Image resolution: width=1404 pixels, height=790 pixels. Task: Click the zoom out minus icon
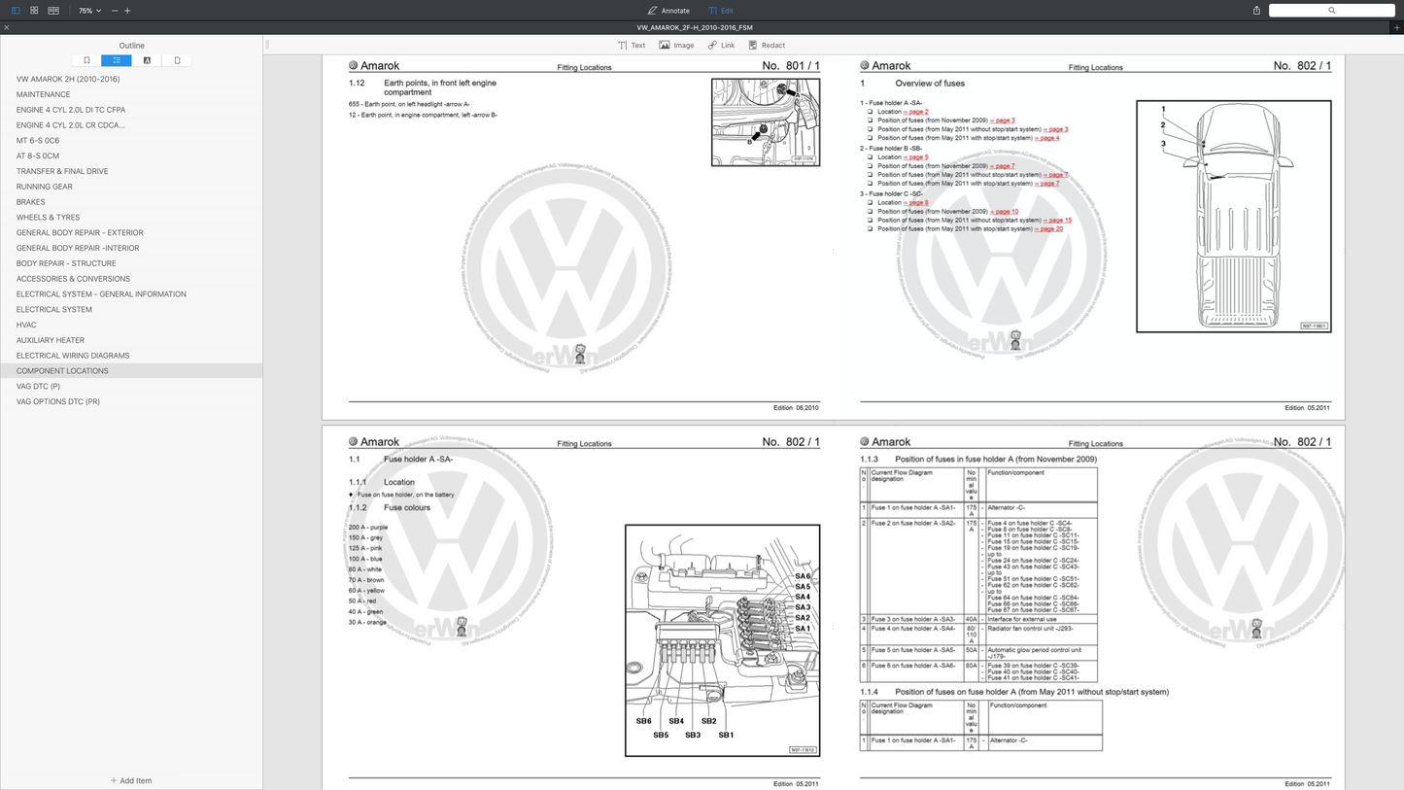coord(115,11)
